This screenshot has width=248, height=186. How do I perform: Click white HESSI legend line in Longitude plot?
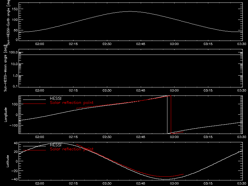[x=34, y=100]
